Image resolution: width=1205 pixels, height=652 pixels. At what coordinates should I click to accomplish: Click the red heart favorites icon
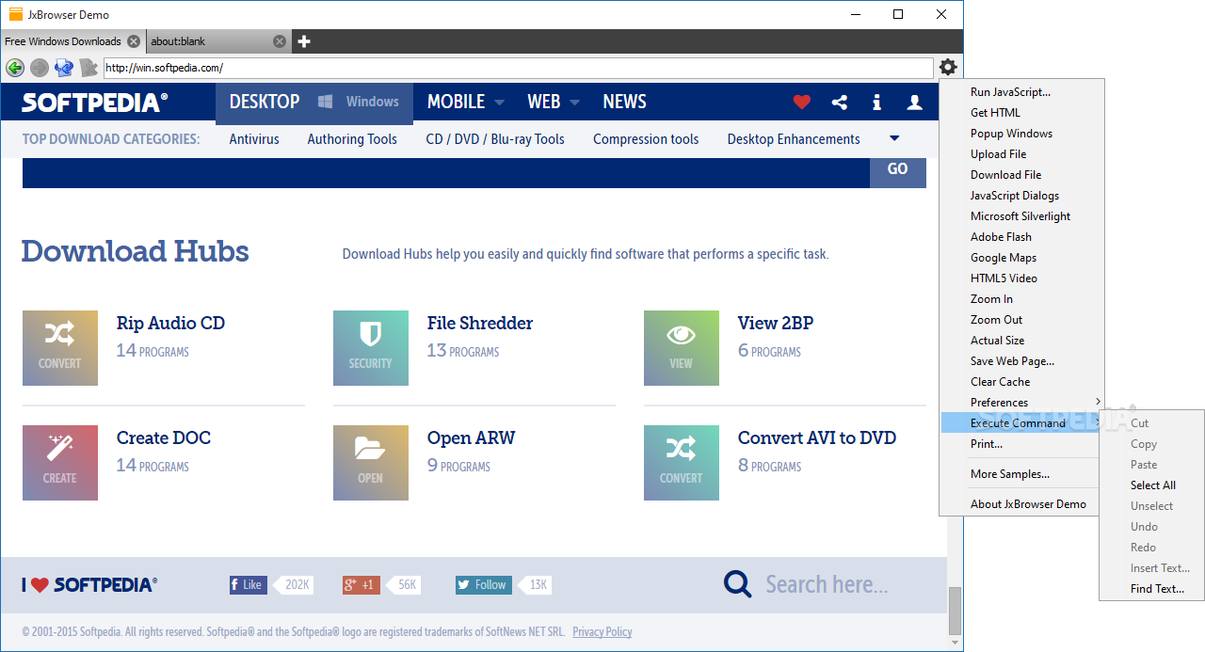click(802, 102)
